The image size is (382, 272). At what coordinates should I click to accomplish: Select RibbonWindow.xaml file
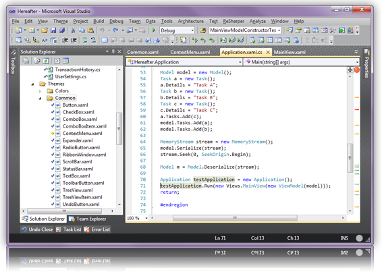click(x=84, y=155)
